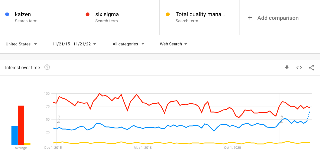320x156 pixels.
Task: Download the interest over time data
Action: 287,68
